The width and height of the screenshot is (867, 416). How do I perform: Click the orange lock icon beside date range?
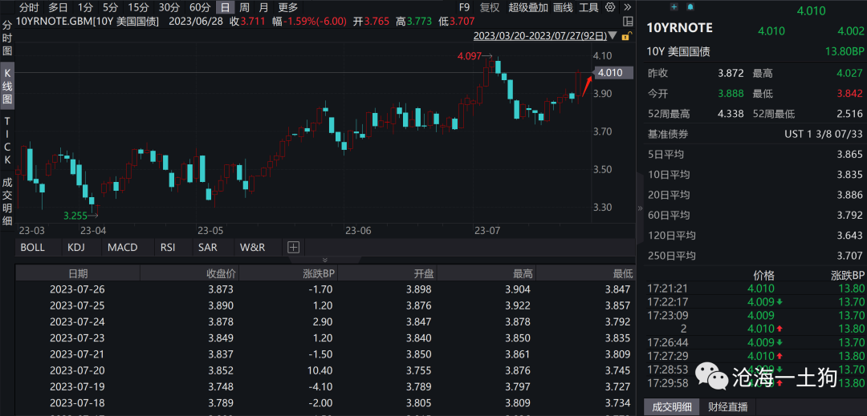point(627,36)
